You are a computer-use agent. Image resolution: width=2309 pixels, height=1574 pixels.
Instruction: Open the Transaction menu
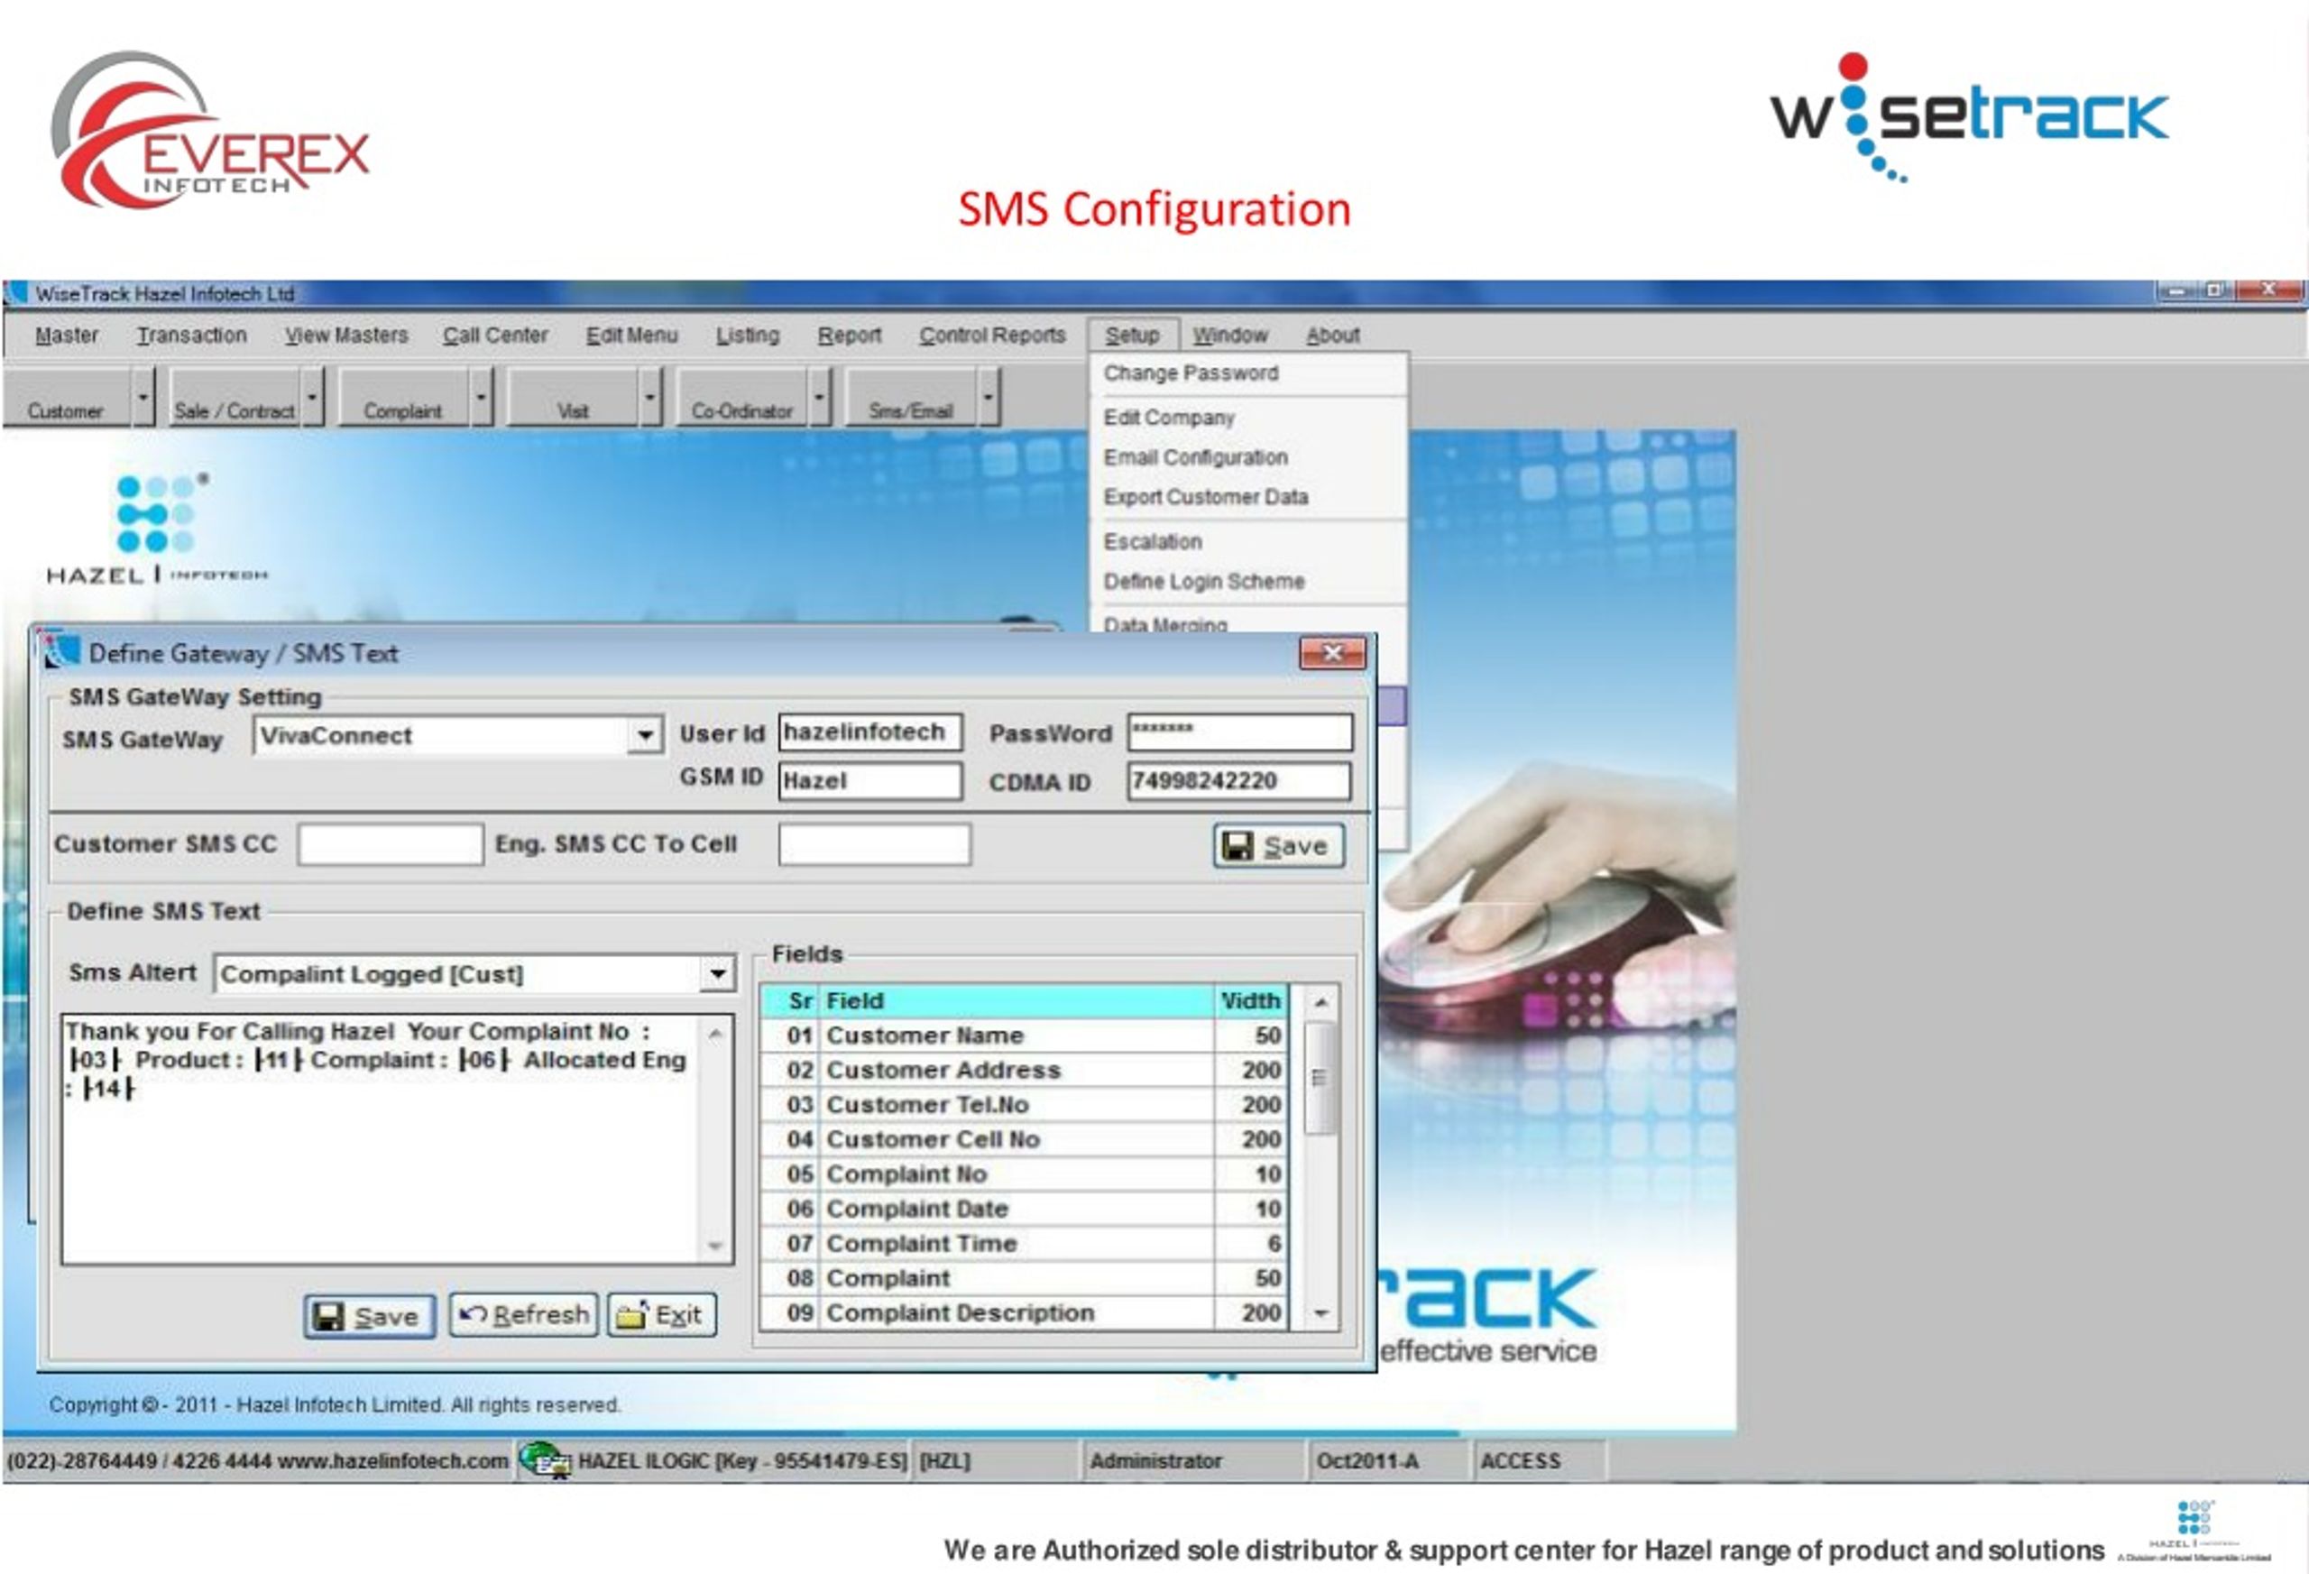pos(192,335)
